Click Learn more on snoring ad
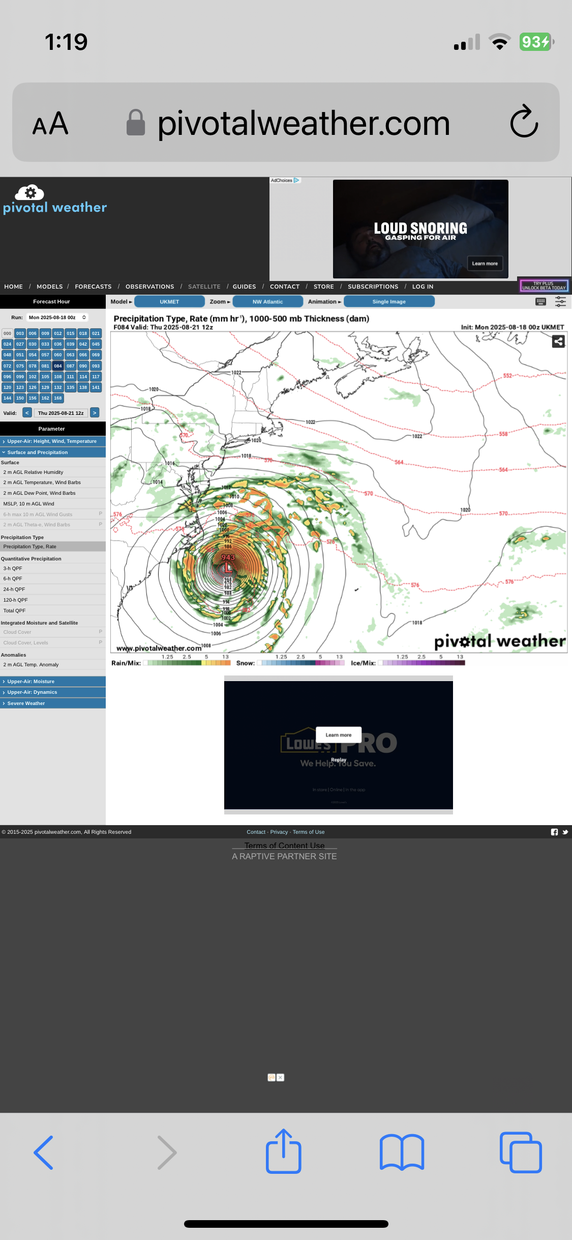Screen dimensions: 572x1240 click(485, 263)
